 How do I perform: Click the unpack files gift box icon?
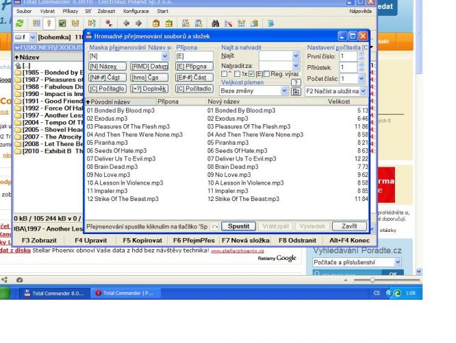pyautogui.click(x=168, y=23)
